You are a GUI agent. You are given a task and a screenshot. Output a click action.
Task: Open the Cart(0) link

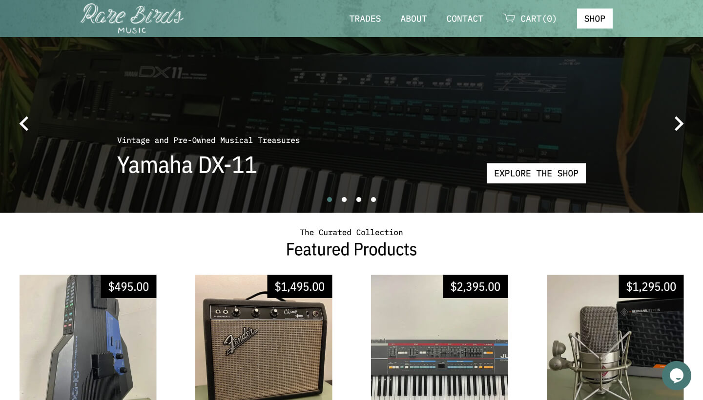tap(530, 19)
